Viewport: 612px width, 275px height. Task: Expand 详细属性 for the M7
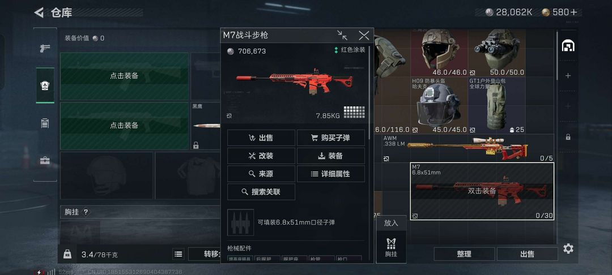click(331, 174)
